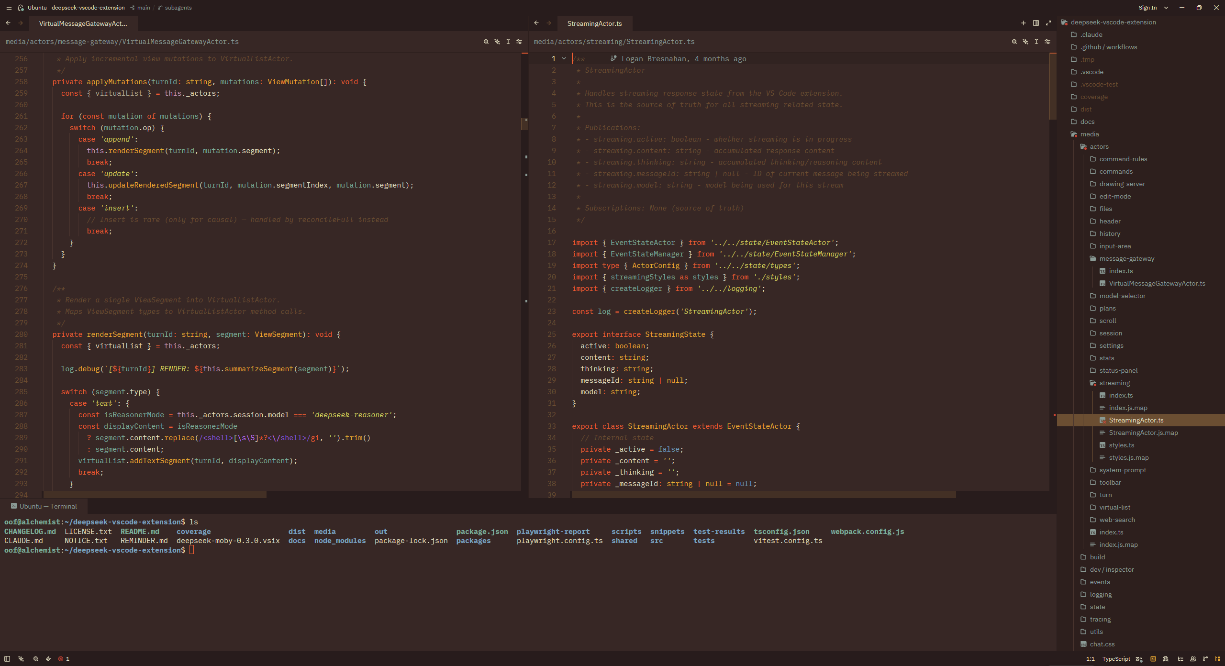1225x666 pixels.
Task: Click the split pane icon in right pane
Action: click(x=1036, y=23)
